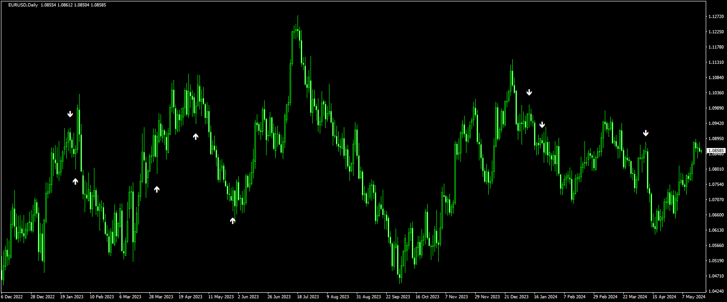Viewport: 727px width, 302px height.
Task: Click the 22 Sep 2023 date on the time axis
Action: pyautogui.click(x=398, y=297)
